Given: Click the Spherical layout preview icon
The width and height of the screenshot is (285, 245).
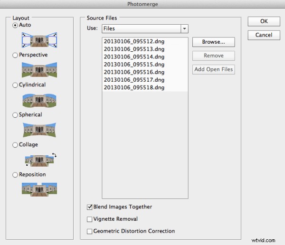Looking at the screenshot, I should [x=39, y=130].
